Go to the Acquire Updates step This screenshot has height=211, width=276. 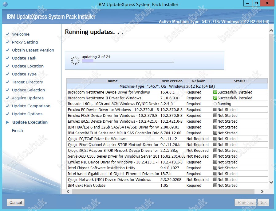28,98
